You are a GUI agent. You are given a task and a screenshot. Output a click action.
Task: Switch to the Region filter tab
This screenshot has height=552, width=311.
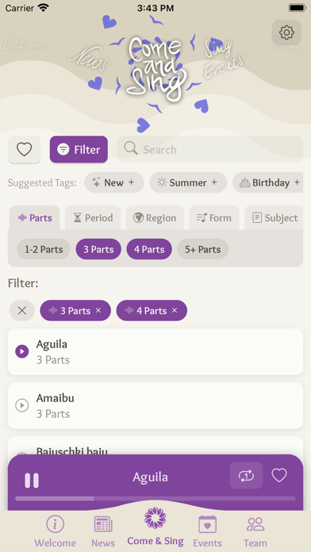click(x=155, y=218)
